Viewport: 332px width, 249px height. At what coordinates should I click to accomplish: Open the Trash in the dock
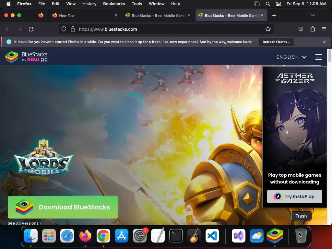point(301,236)
